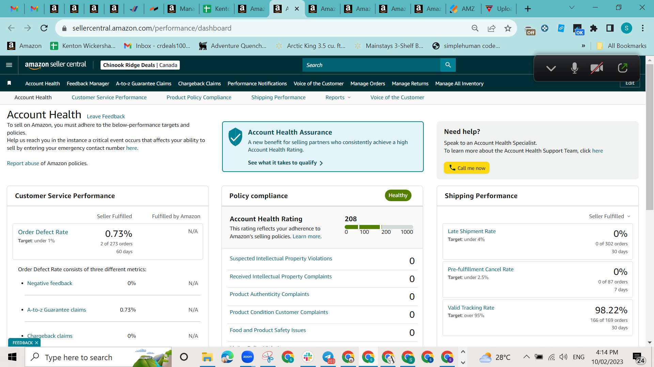Open Suspected Intellectual Property Violations link
654x367 pixels.
[281, 259]
